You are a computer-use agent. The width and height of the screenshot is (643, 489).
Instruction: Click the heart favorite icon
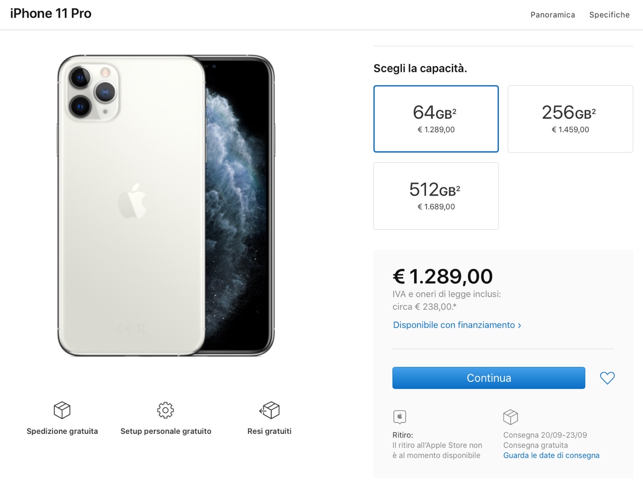tap(607, 378)
